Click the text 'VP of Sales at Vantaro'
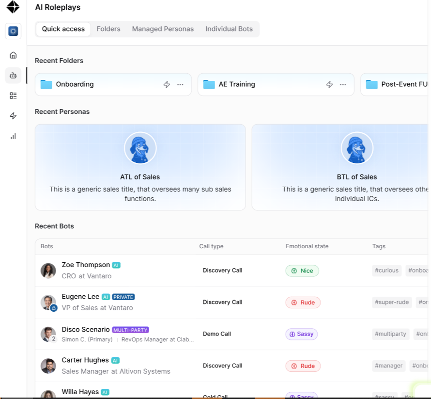This screenshot has height=399, width=431. [97, 308]
